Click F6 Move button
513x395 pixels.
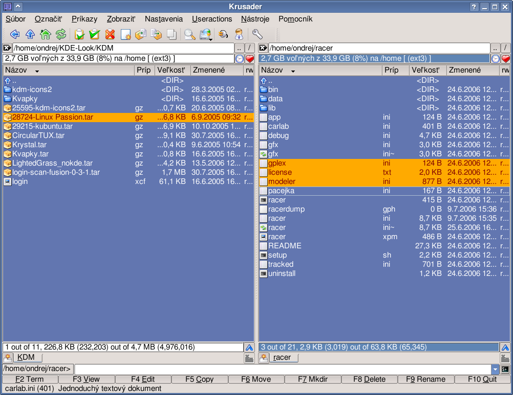[x=256, y=379]
